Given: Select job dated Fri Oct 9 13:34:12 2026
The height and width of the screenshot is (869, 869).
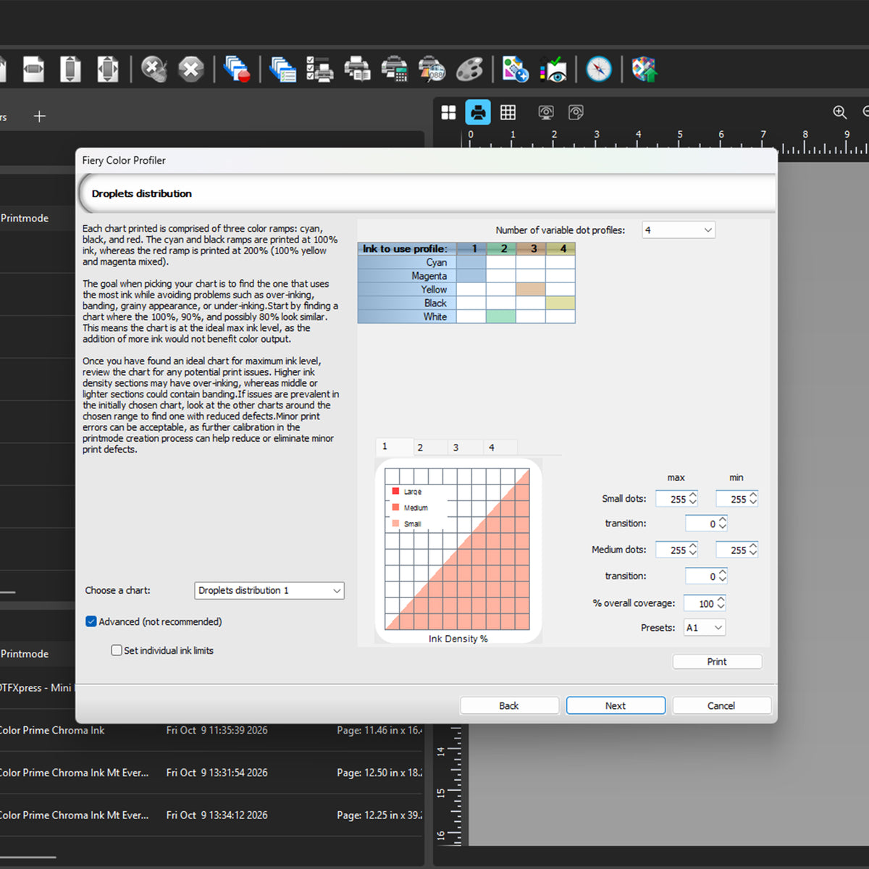Looking at the screenshot, I should click(x=211, y=815).
